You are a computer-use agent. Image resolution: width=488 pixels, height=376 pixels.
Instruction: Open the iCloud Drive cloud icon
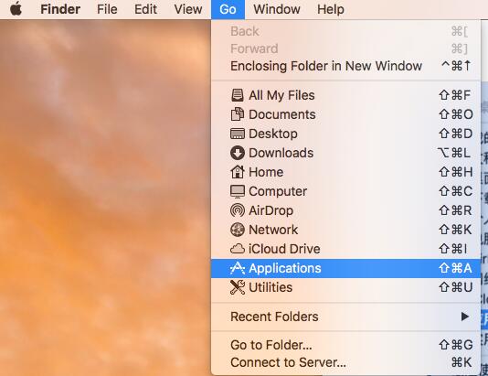[238, 249]
